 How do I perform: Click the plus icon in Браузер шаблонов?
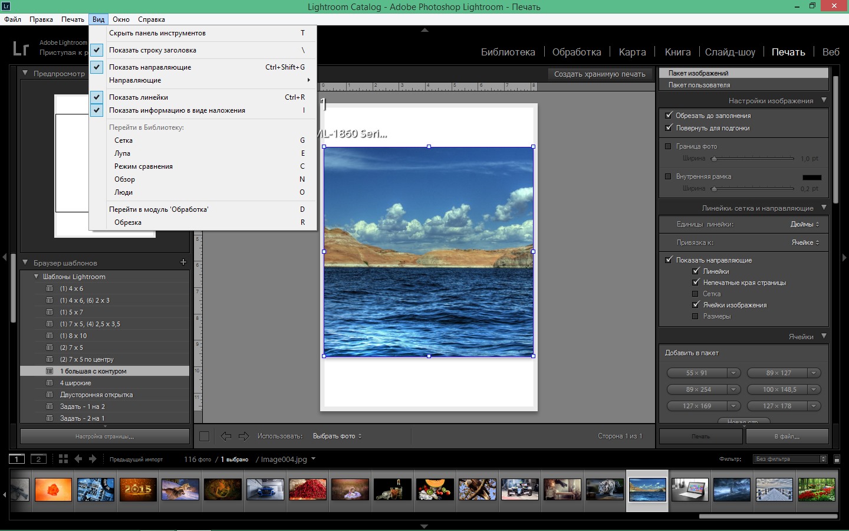[183, 262]
